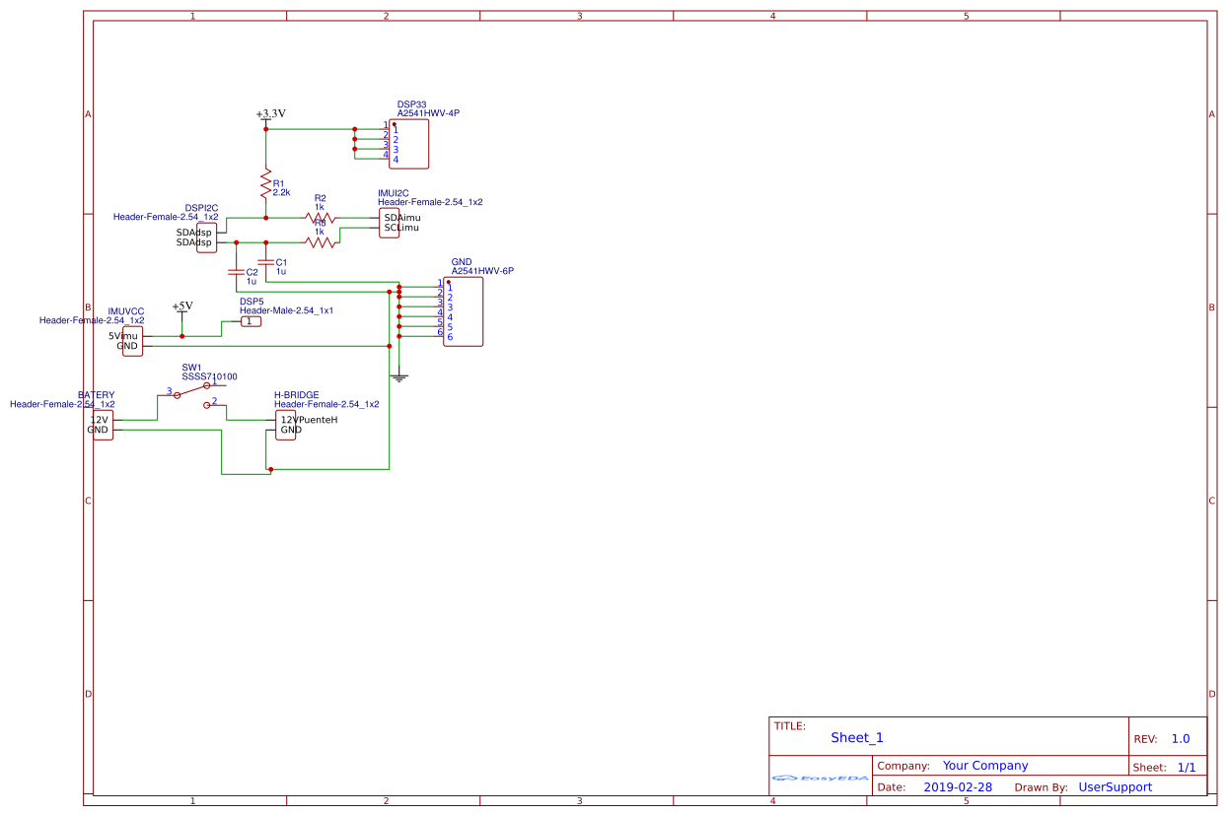The image size is (1227, 816).
Task: Click the Your Company field
Action: point(985,766)
